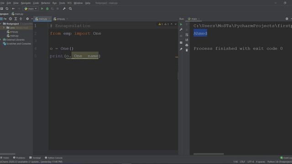Click the Project panel horizontal scrollbar
This screenshot has height=164, width=292.
tap(8, 154)
